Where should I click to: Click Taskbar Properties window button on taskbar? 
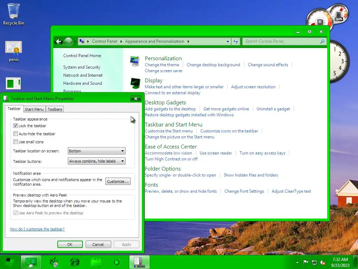(139, 262)
